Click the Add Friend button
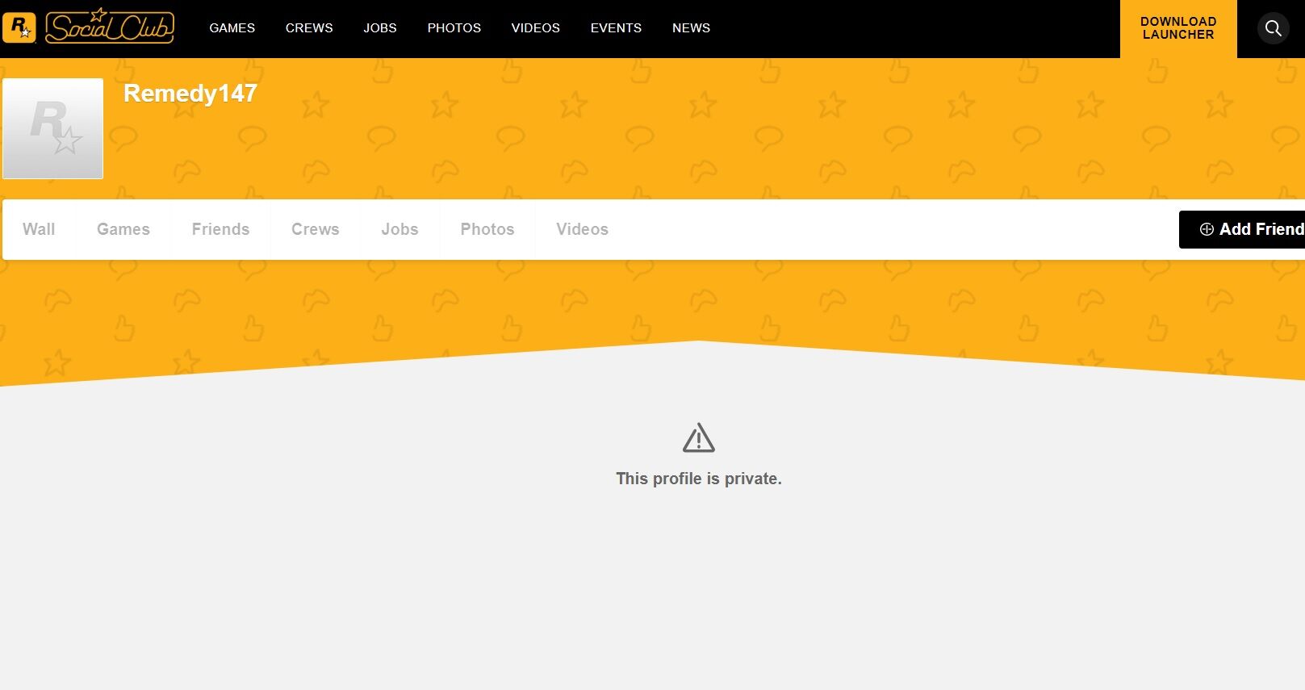 coord(1242,229)
